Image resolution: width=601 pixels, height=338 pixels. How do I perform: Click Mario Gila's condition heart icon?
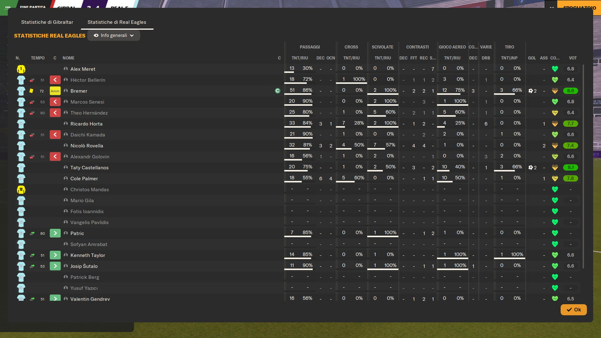555,200
